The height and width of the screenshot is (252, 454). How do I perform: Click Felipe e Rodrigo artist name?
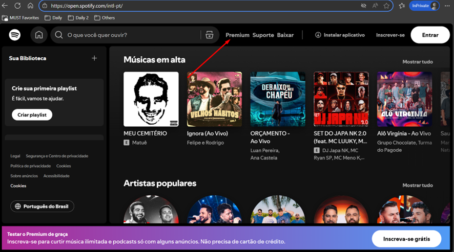point(205,143)
